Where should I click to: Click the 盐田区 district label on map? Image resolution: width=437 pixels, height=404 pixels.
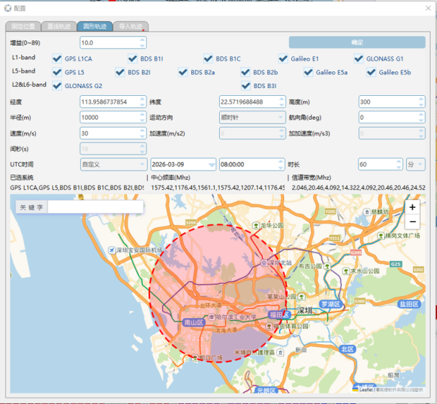click(409, 304)
